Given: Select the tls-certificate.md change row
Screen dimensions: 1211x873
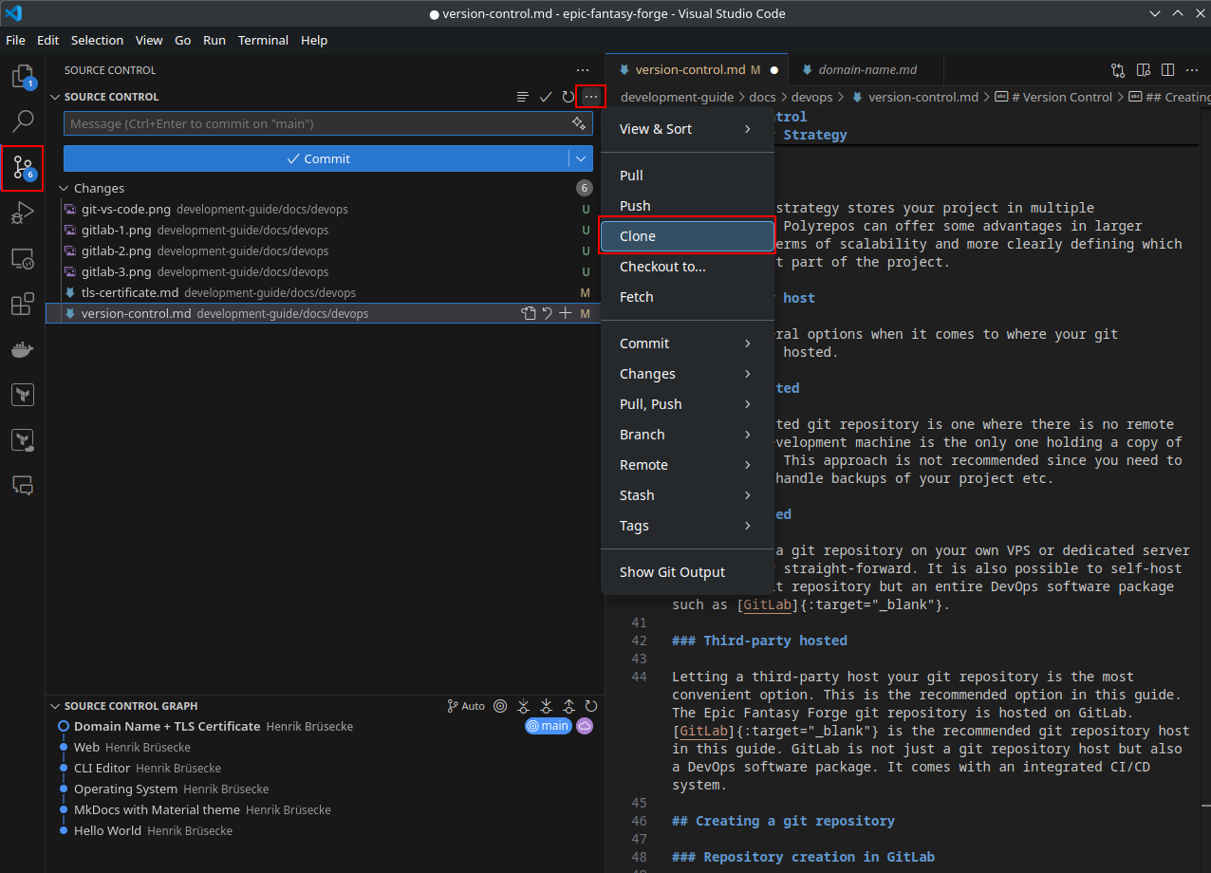Looking at the screenshot, I should point(325,292).
